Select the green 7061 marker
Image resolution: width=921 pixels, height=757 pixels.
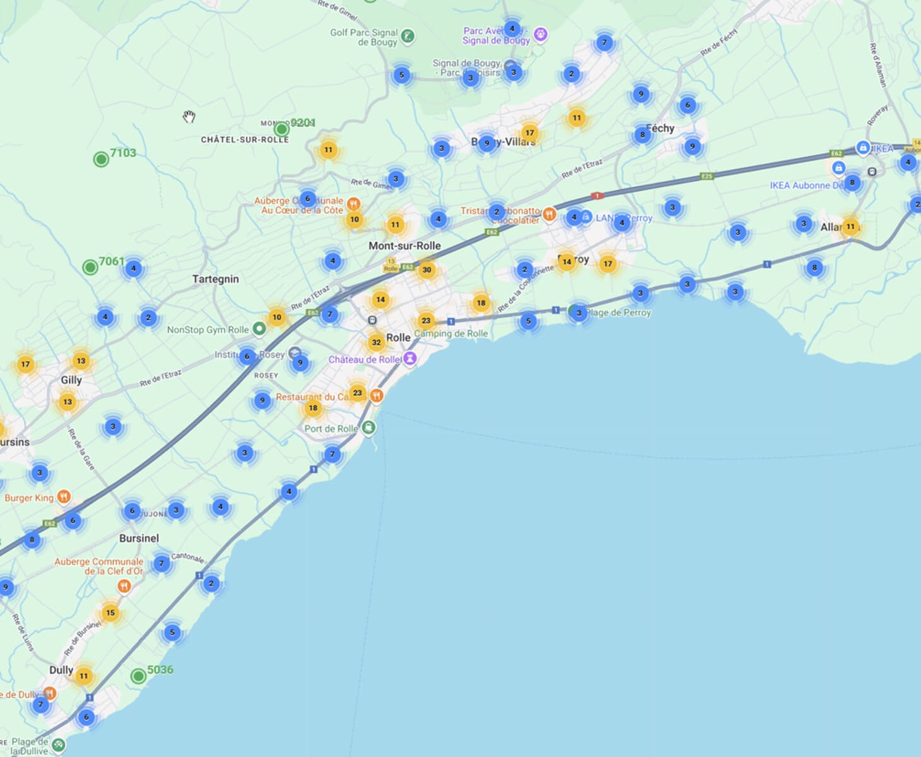coord(90,267)
